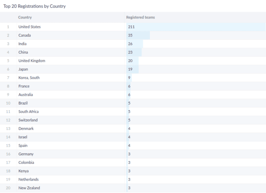Click the Top 20 Registrations by Country title

34,6
